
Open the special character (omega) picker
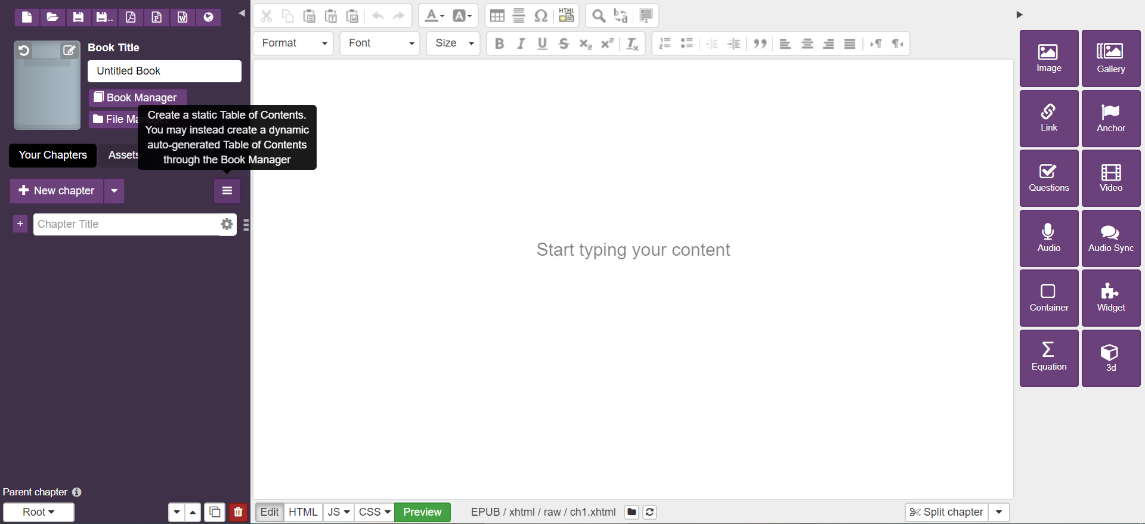click(x=540, y=16)
